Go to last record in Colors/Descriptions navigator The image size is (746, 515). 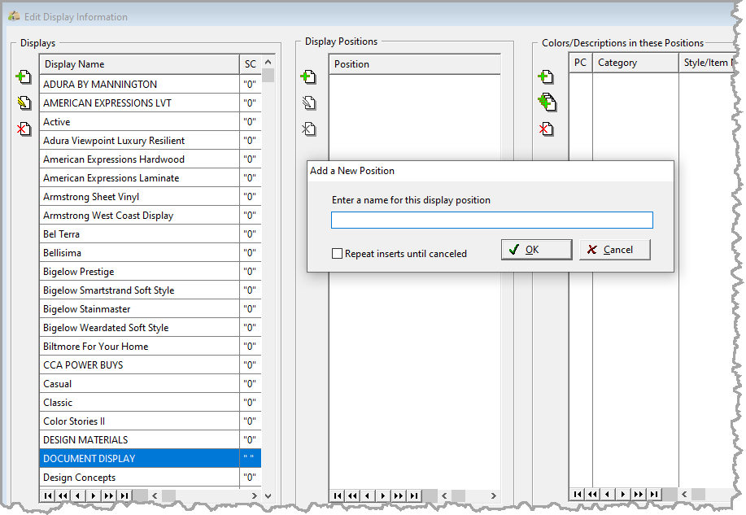[654, 494]
